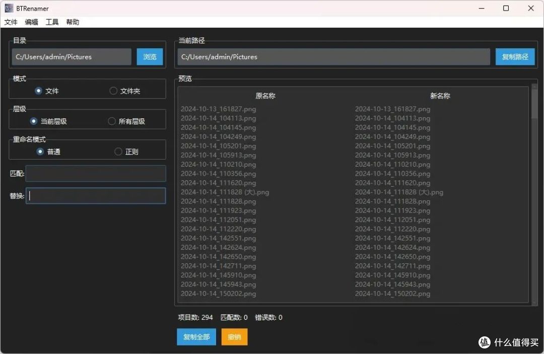Screen dimensions: 544x354
Task: Select original name 2024-10-14_145943.png
Action: tap(218, 285)
